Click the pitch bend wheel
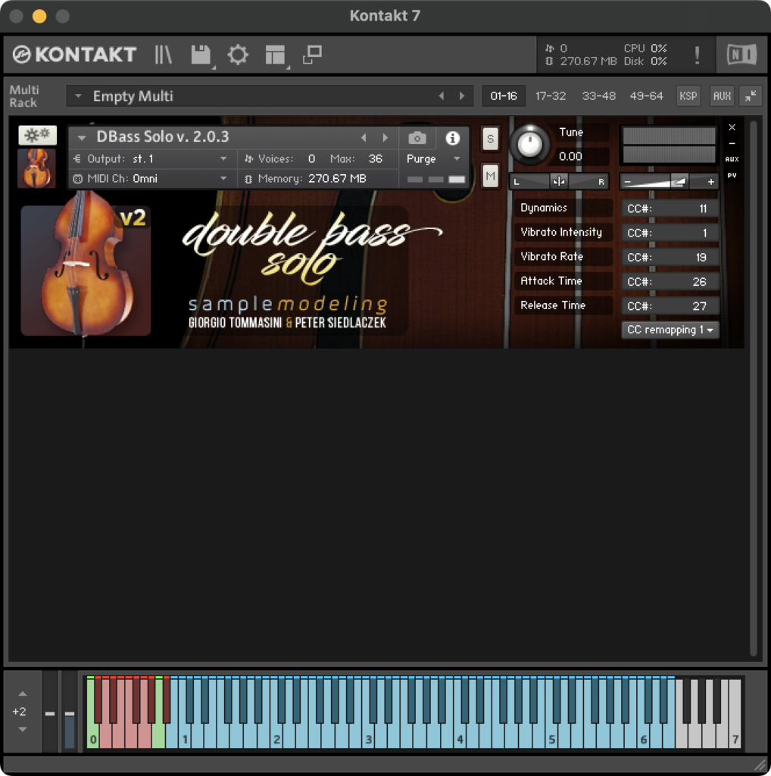This screenshot has height=776, width=771. tap(50, 712)
